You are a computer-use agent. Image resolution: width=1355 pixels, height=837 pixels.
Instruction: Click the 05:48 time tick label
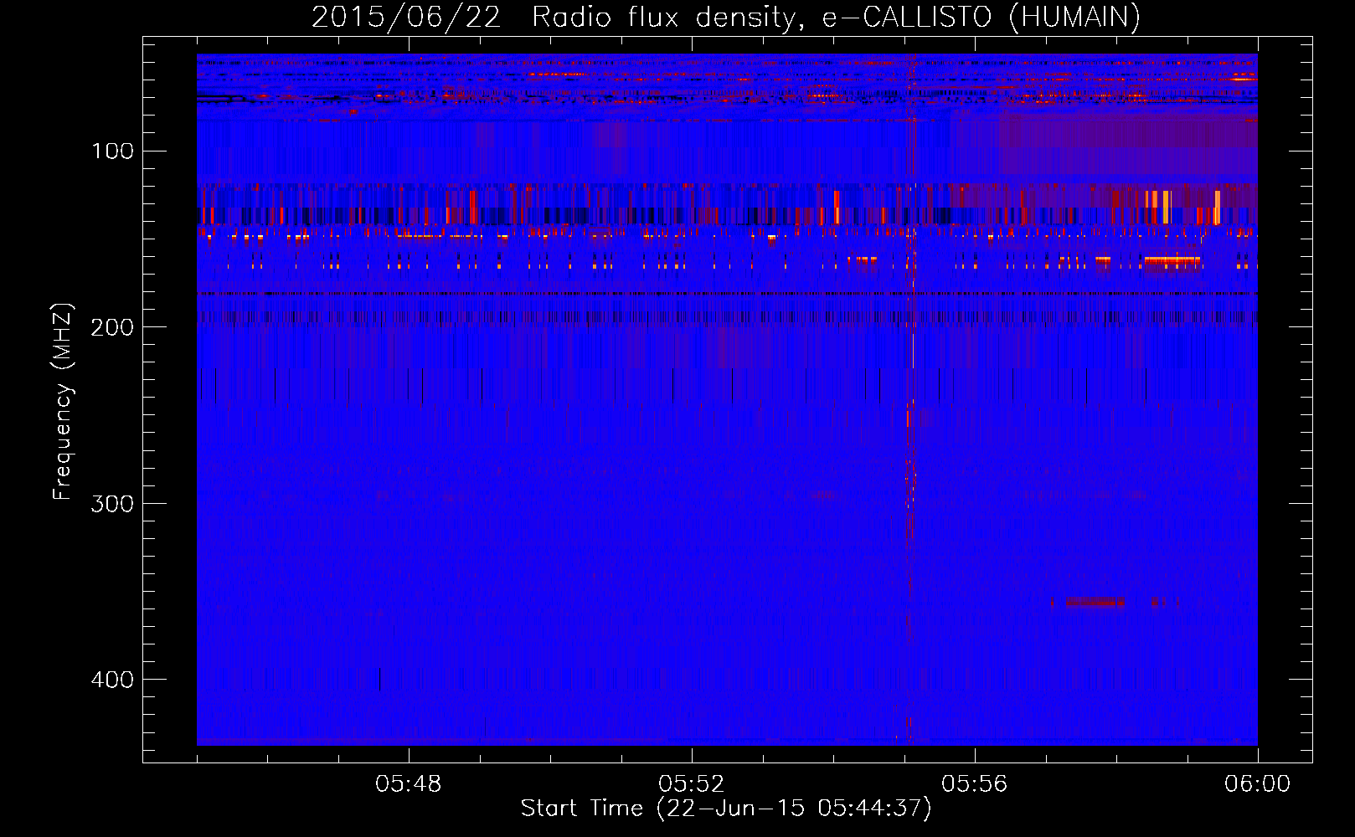click(409, 784)
